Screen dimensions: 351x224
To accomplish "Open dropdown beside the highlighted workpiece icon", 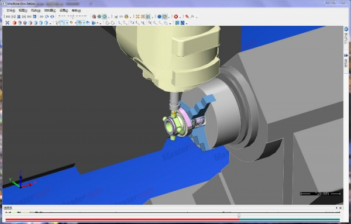I will (84, 23).
